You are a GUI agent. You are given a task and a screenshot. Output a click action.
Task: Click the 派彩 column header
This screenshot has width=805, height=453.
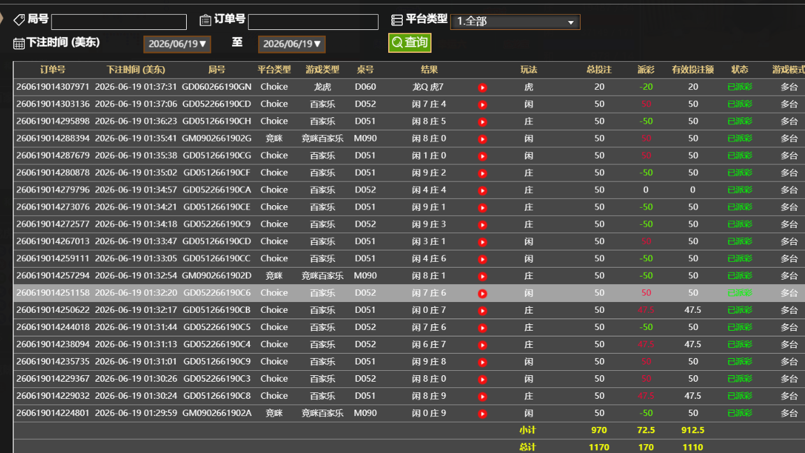coord(646,69)
